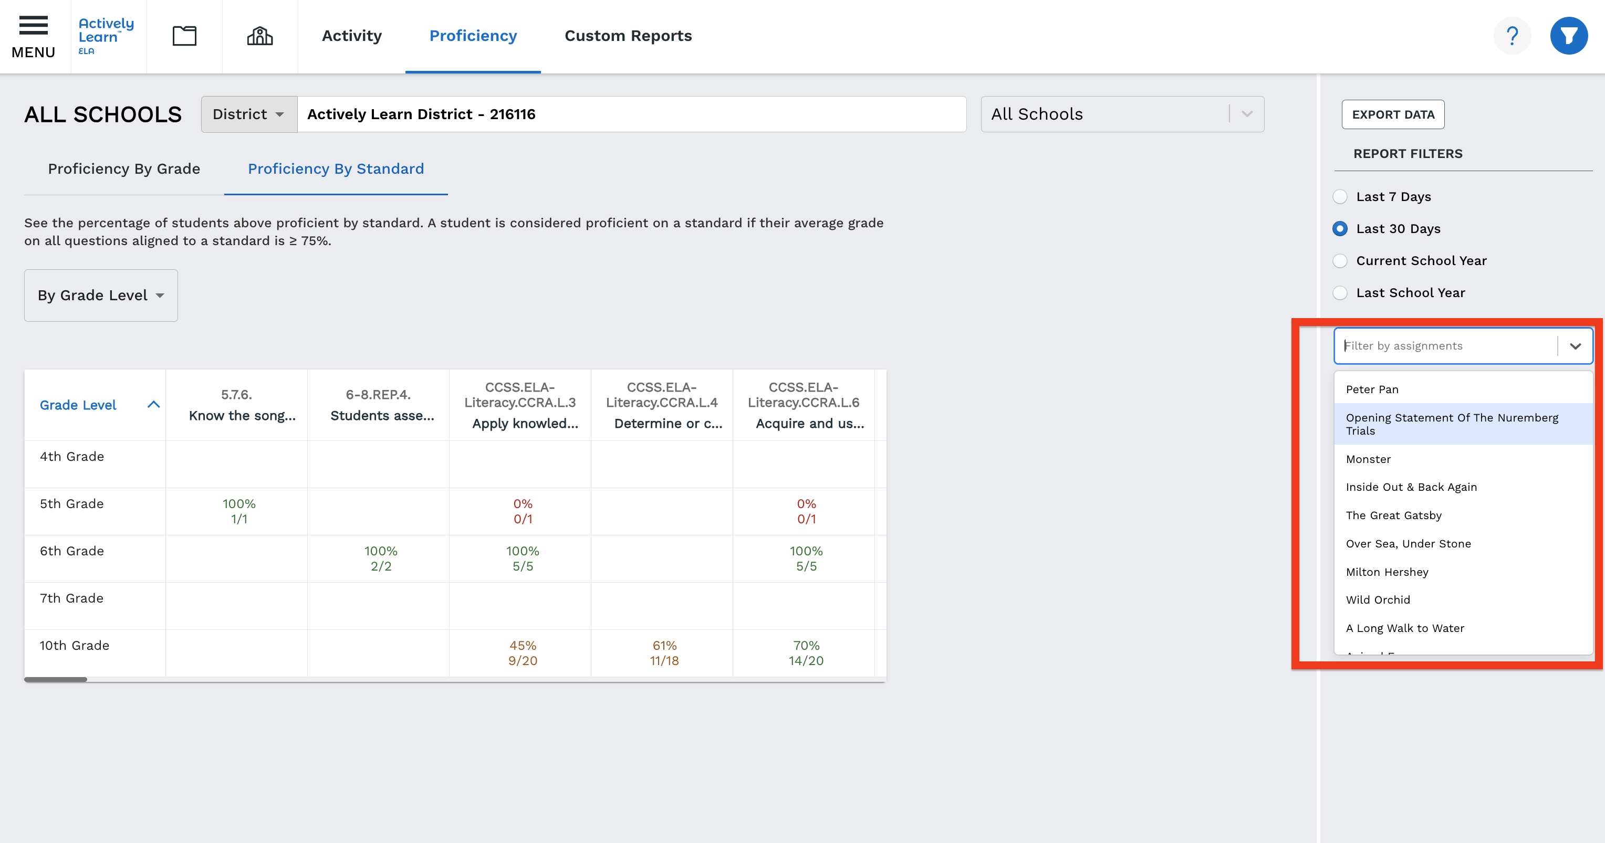Collapse the assignments filter chevron
The height and width of the screenshot is (843, 1605).
coord(1575,346)
